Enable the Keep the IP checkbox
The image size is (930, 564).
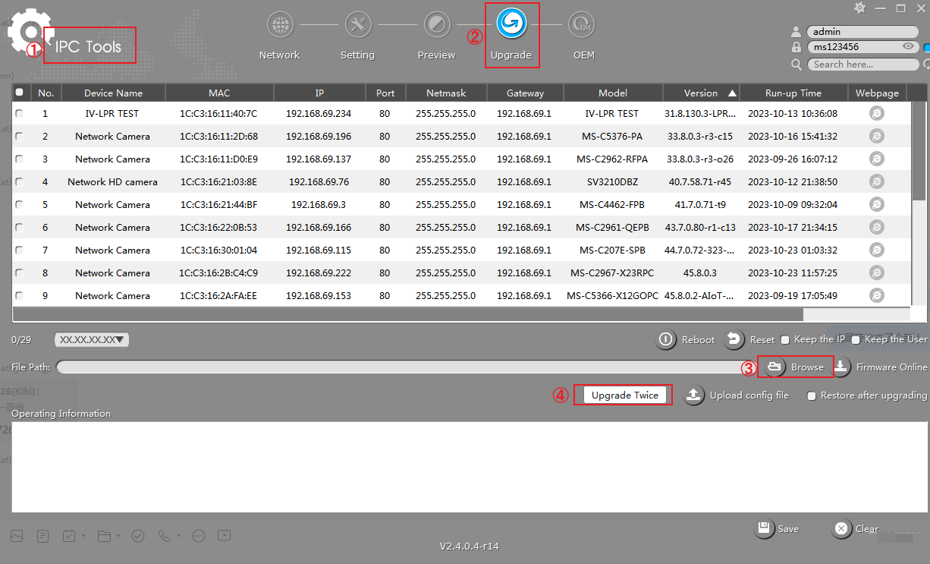tap(785, 339)
